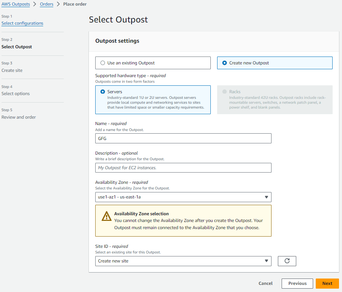Screen dimensions: 342x292
Task: Click the Next button
Action: pos(327,283)
